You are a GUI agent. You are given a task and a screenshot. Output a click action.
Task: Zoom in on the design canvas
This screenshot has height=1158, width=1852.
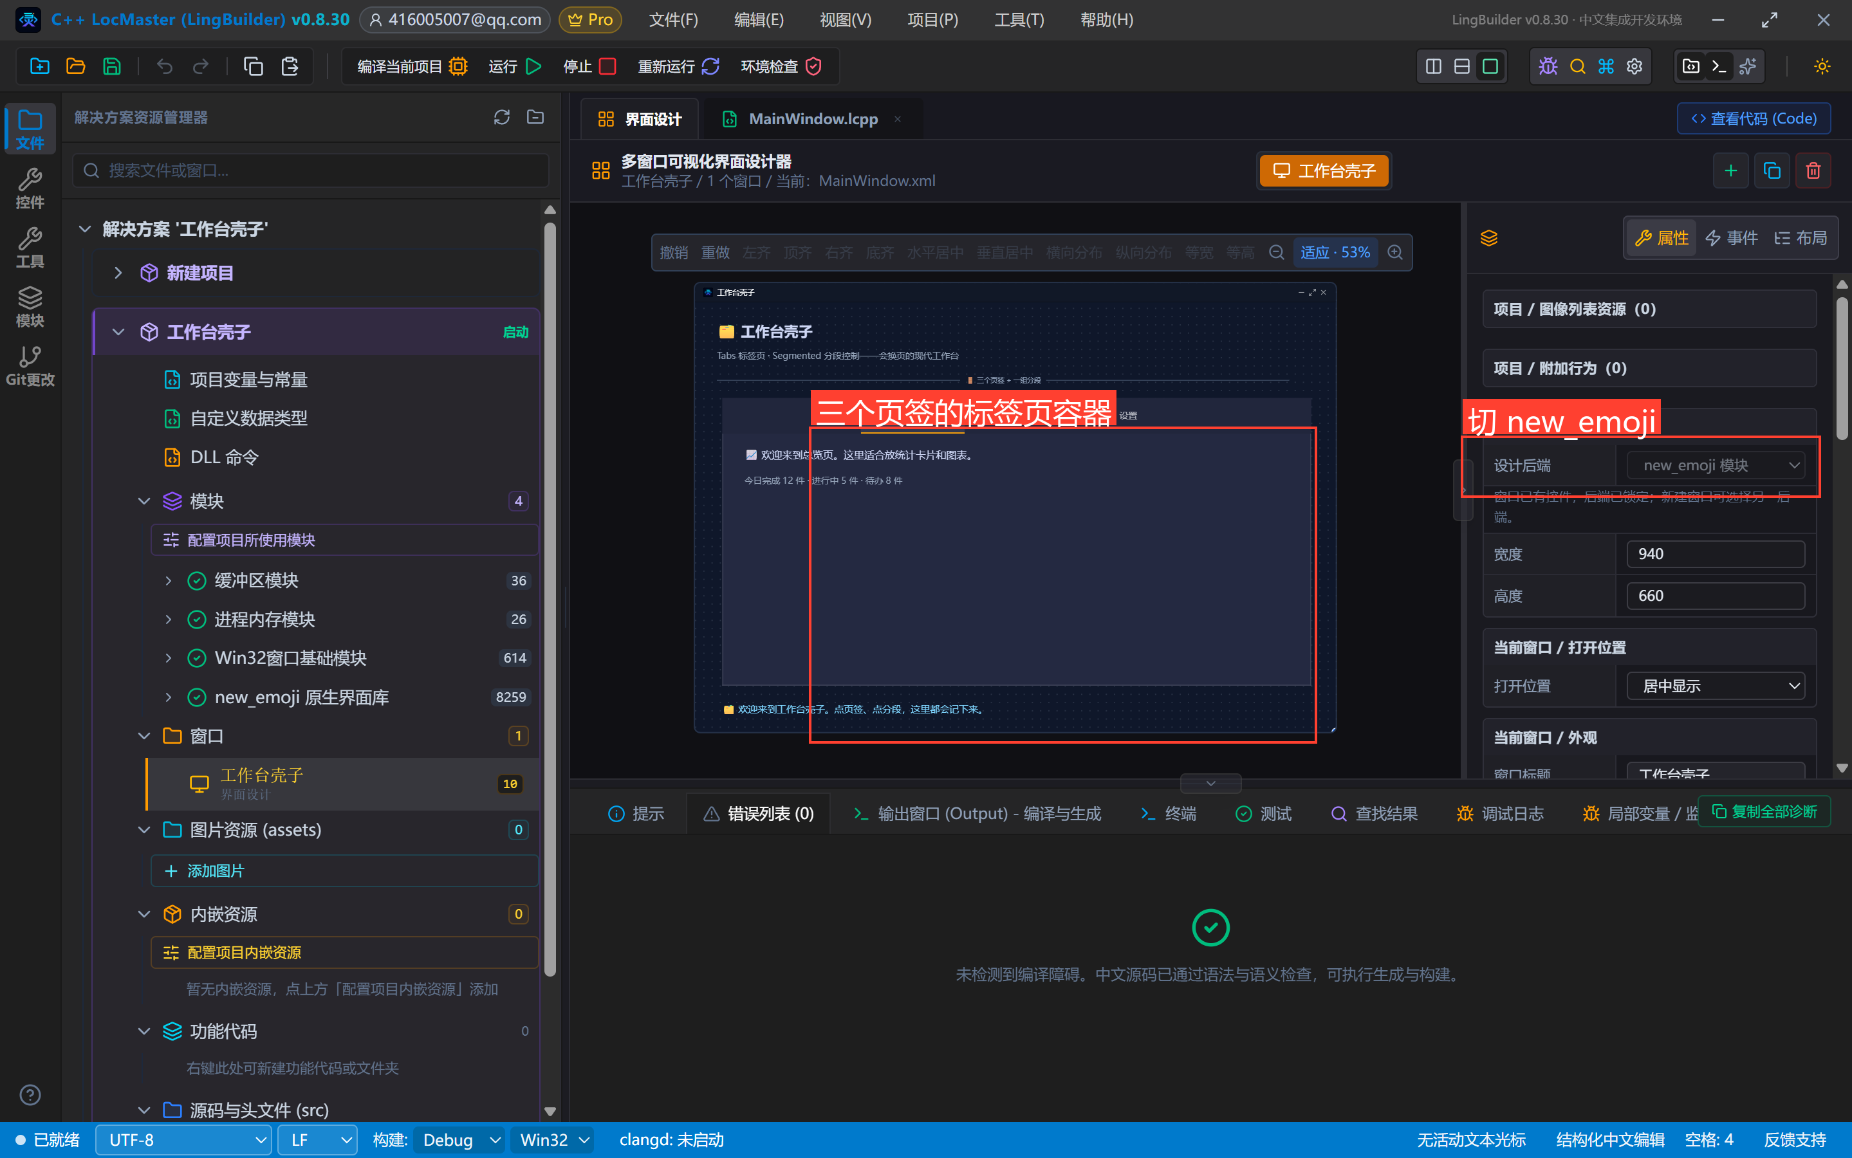1394,253
